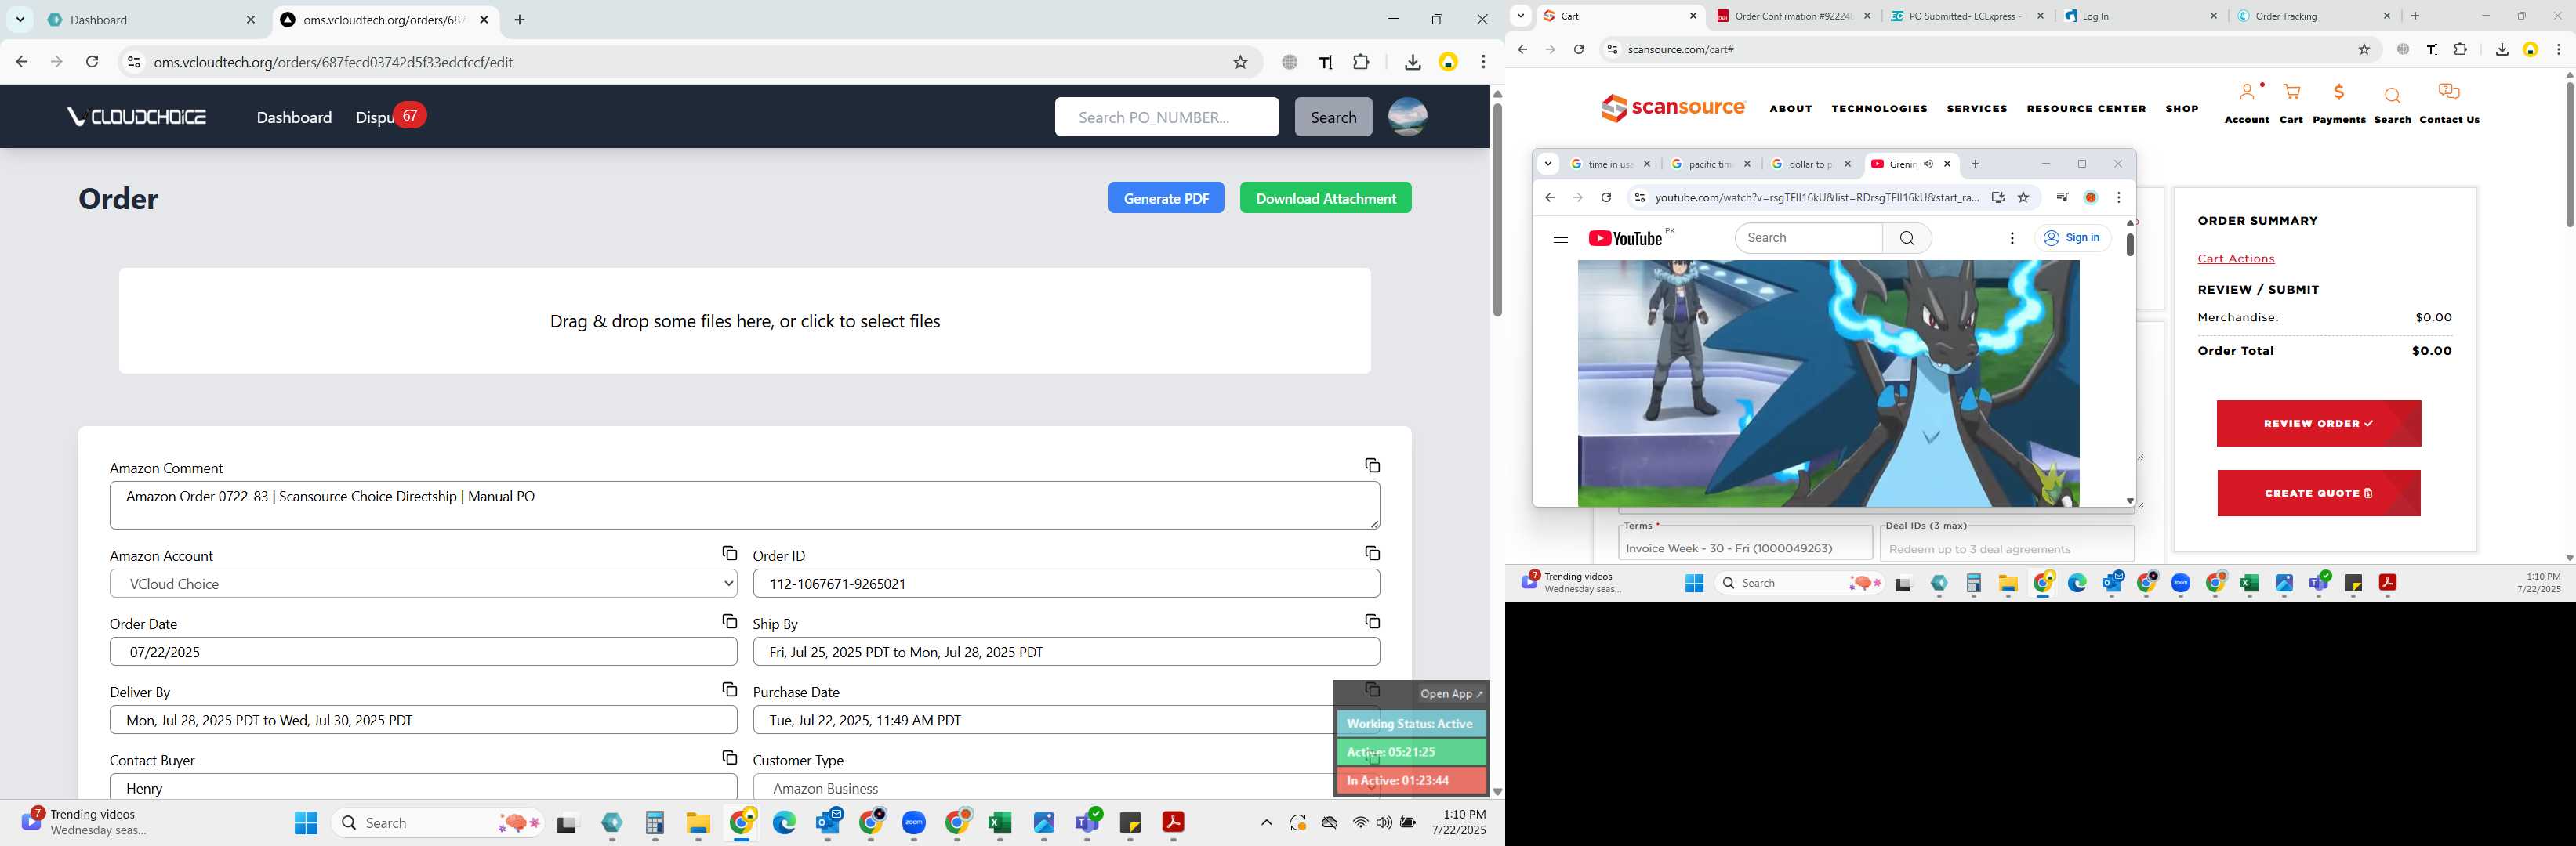Copy the Contact Buyer value
Image resolution: width=2576 pixels, height=846 pixels.
click(x=729, y=758)
